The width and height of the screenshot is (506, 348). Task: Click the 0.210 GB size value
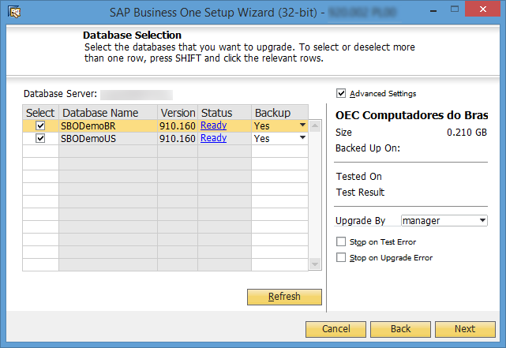coord(467,133)
